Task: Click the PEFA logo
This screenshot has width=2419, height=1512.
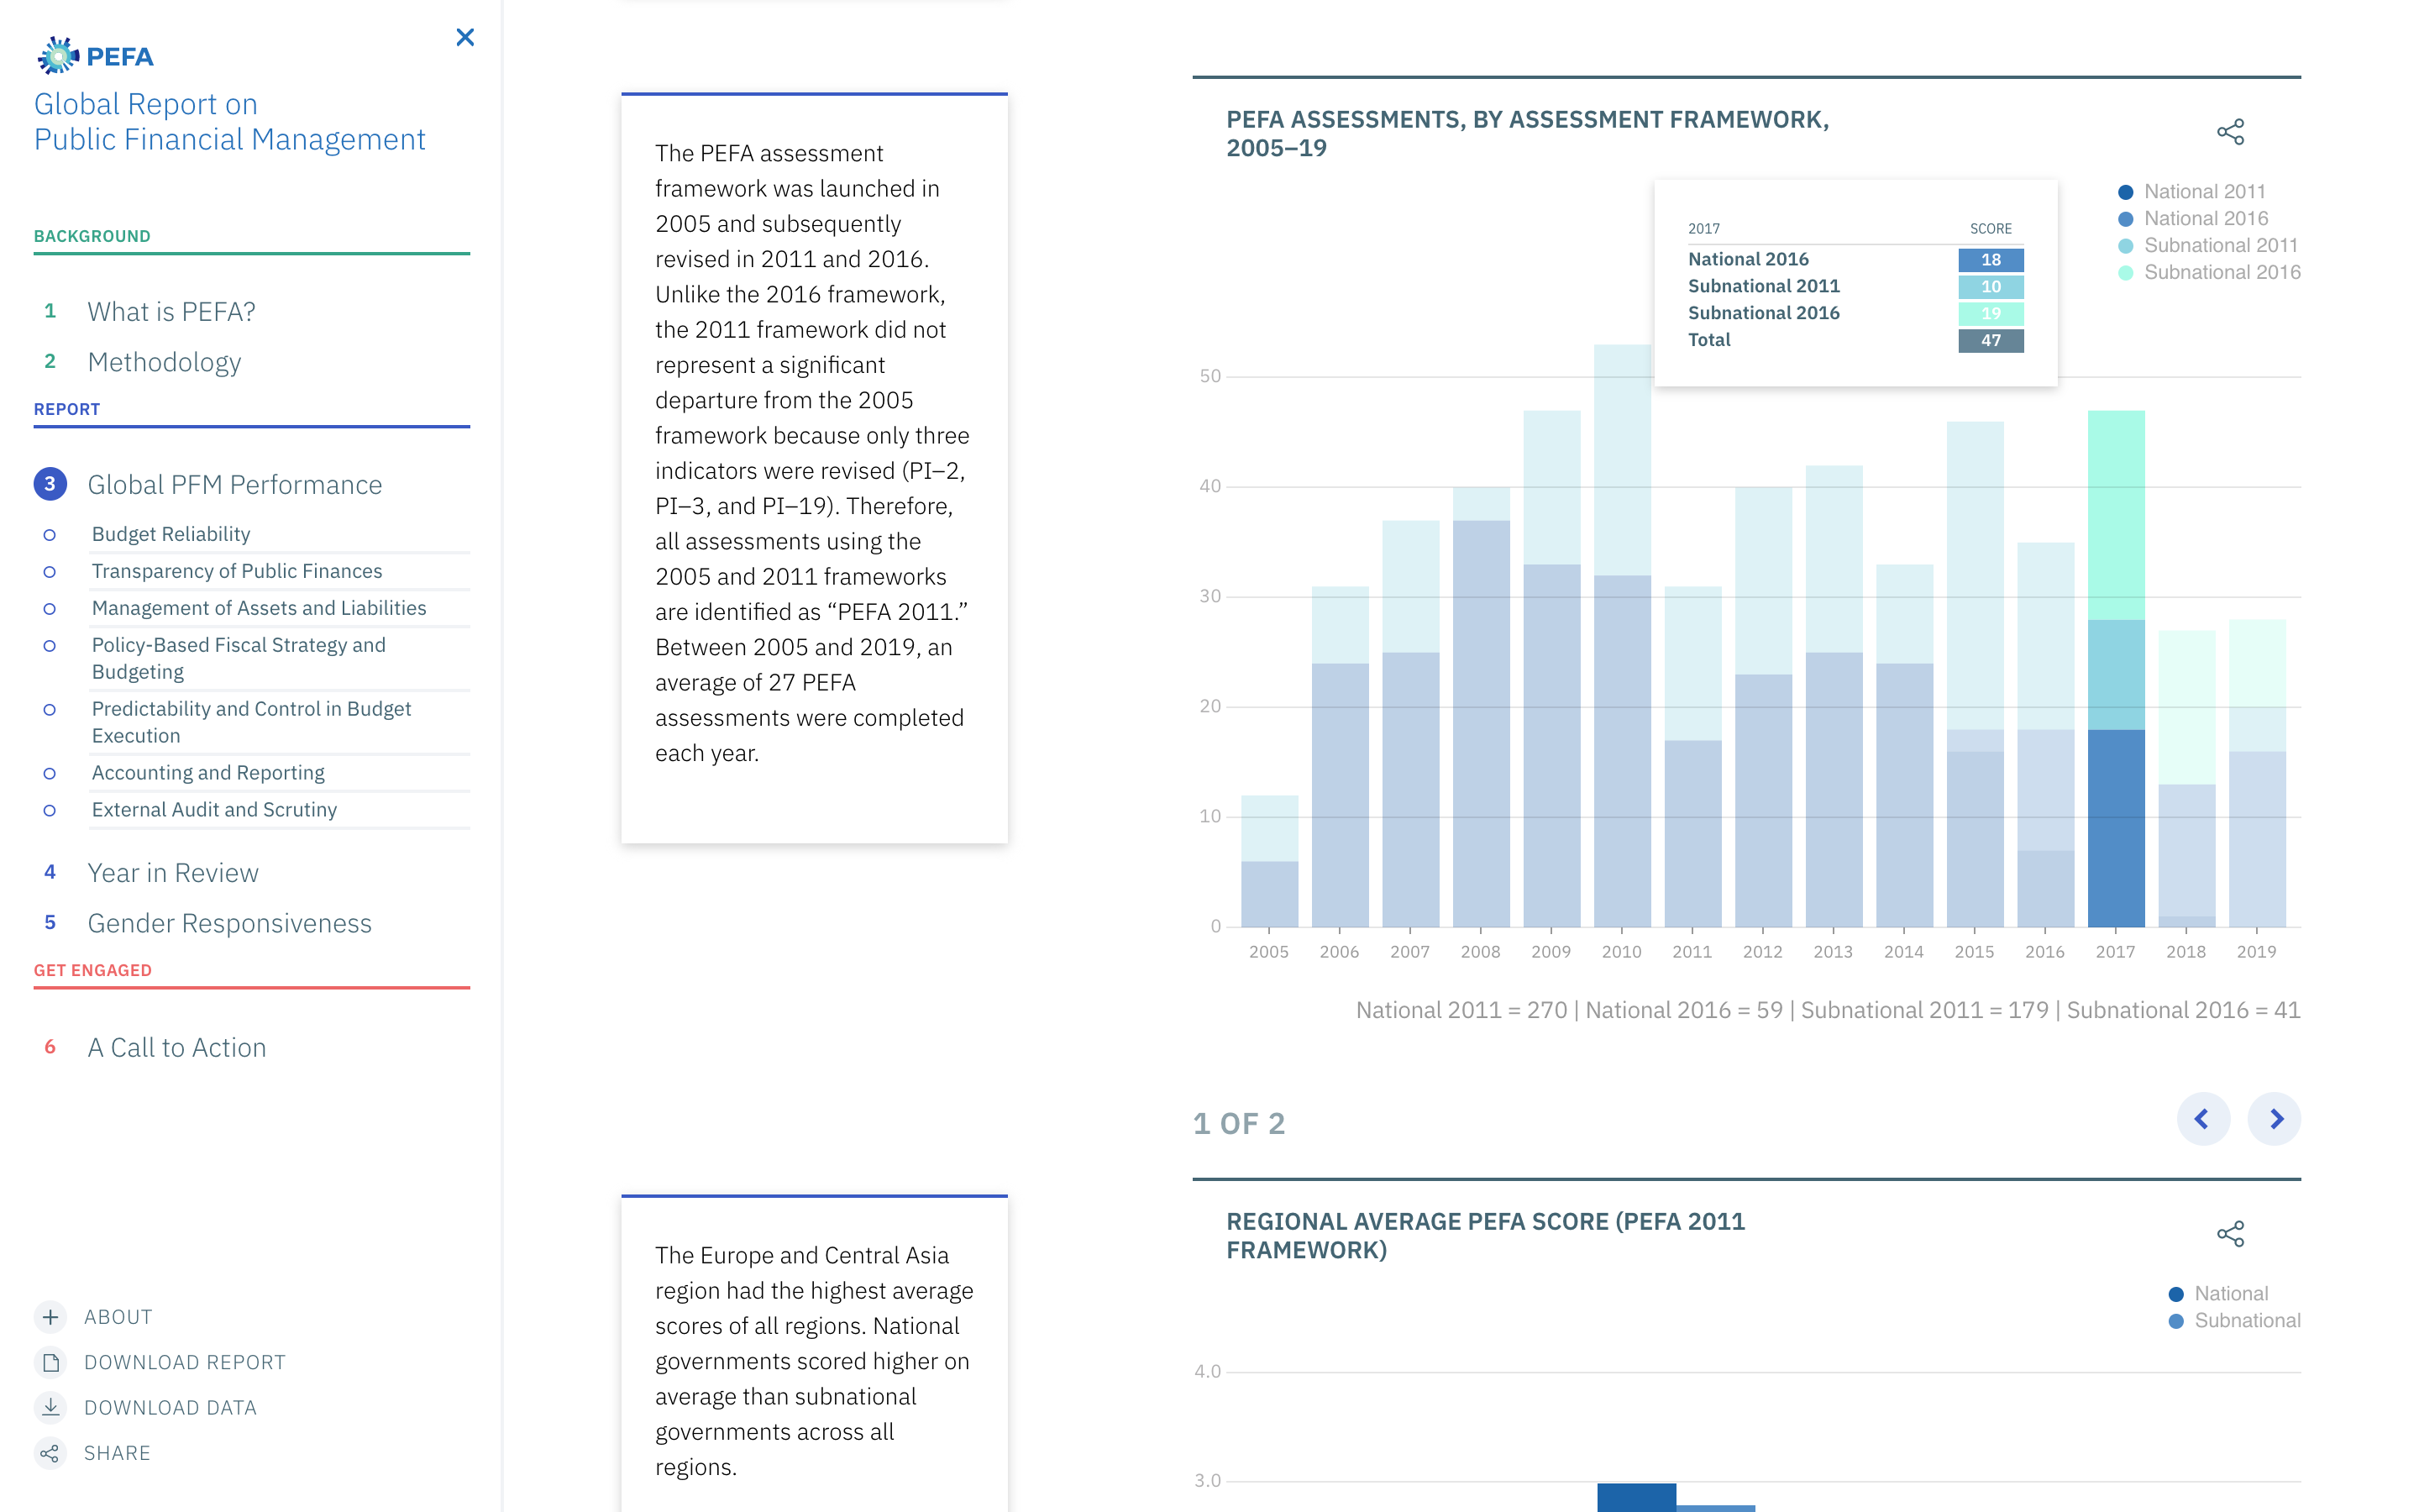Action: (95, 55)
